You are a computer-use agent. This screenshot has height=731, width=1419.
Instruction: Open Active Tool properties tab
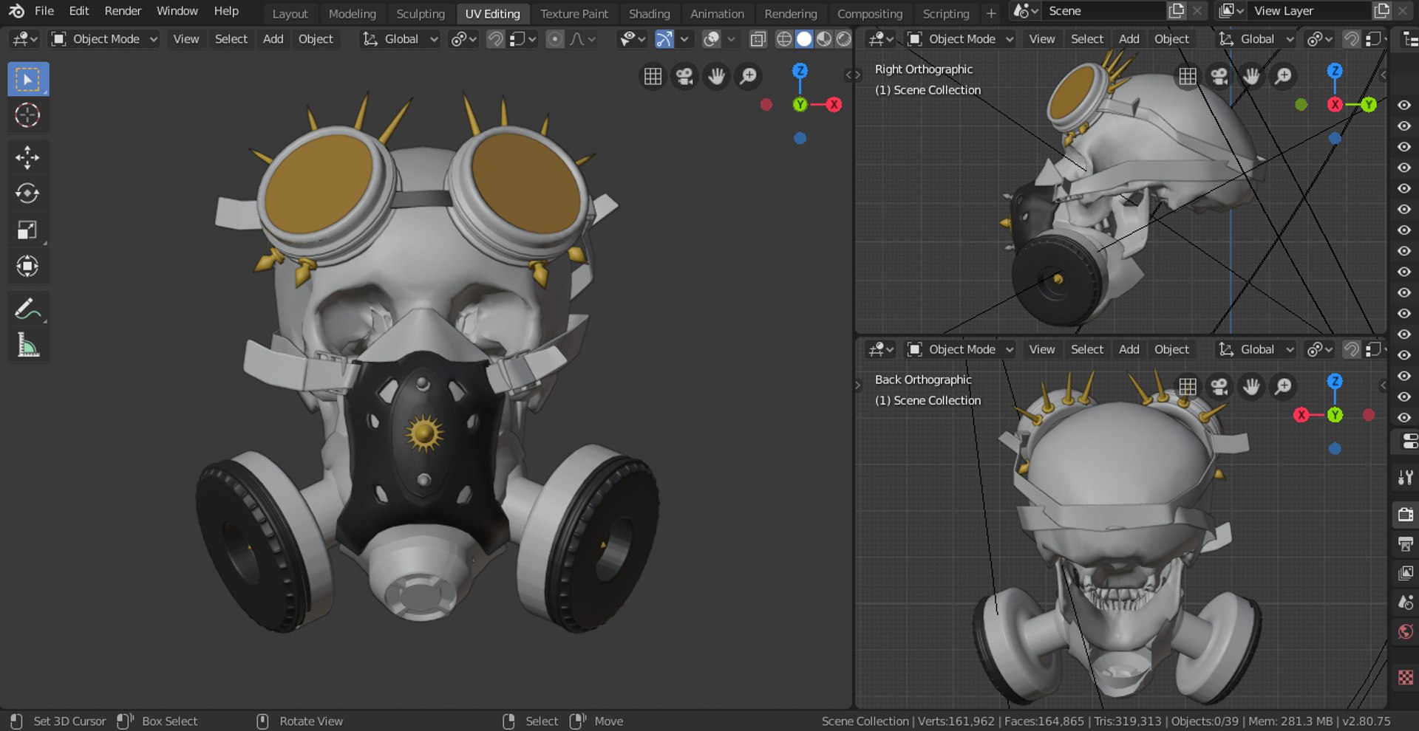coord(1406,478)
